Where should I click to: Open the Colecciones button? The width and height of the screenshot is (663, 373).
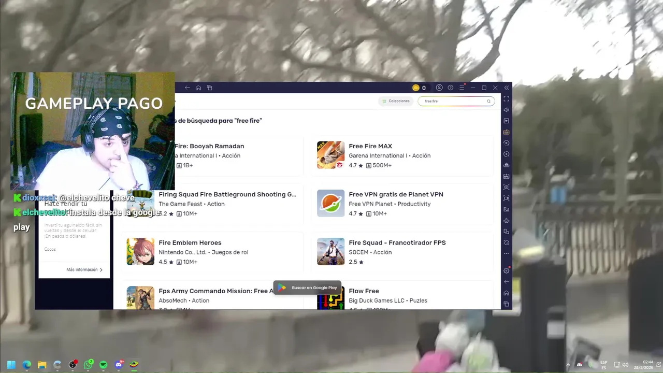pyautogui.click(x=396, y=101)
